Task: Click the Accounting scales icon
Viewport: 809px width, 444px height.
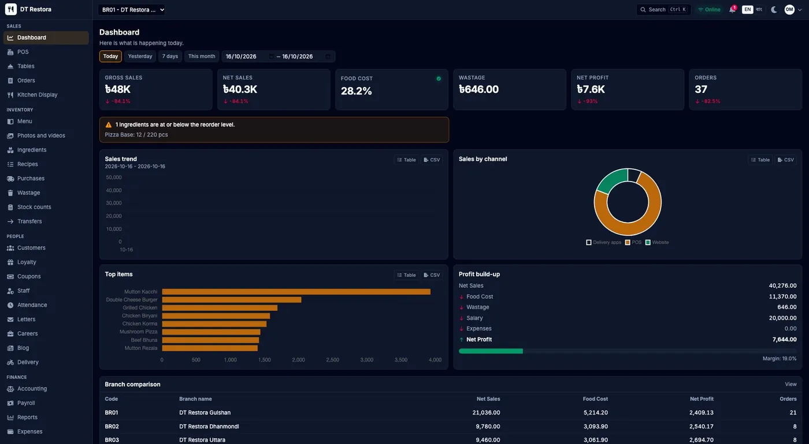Action: (10, 389)
